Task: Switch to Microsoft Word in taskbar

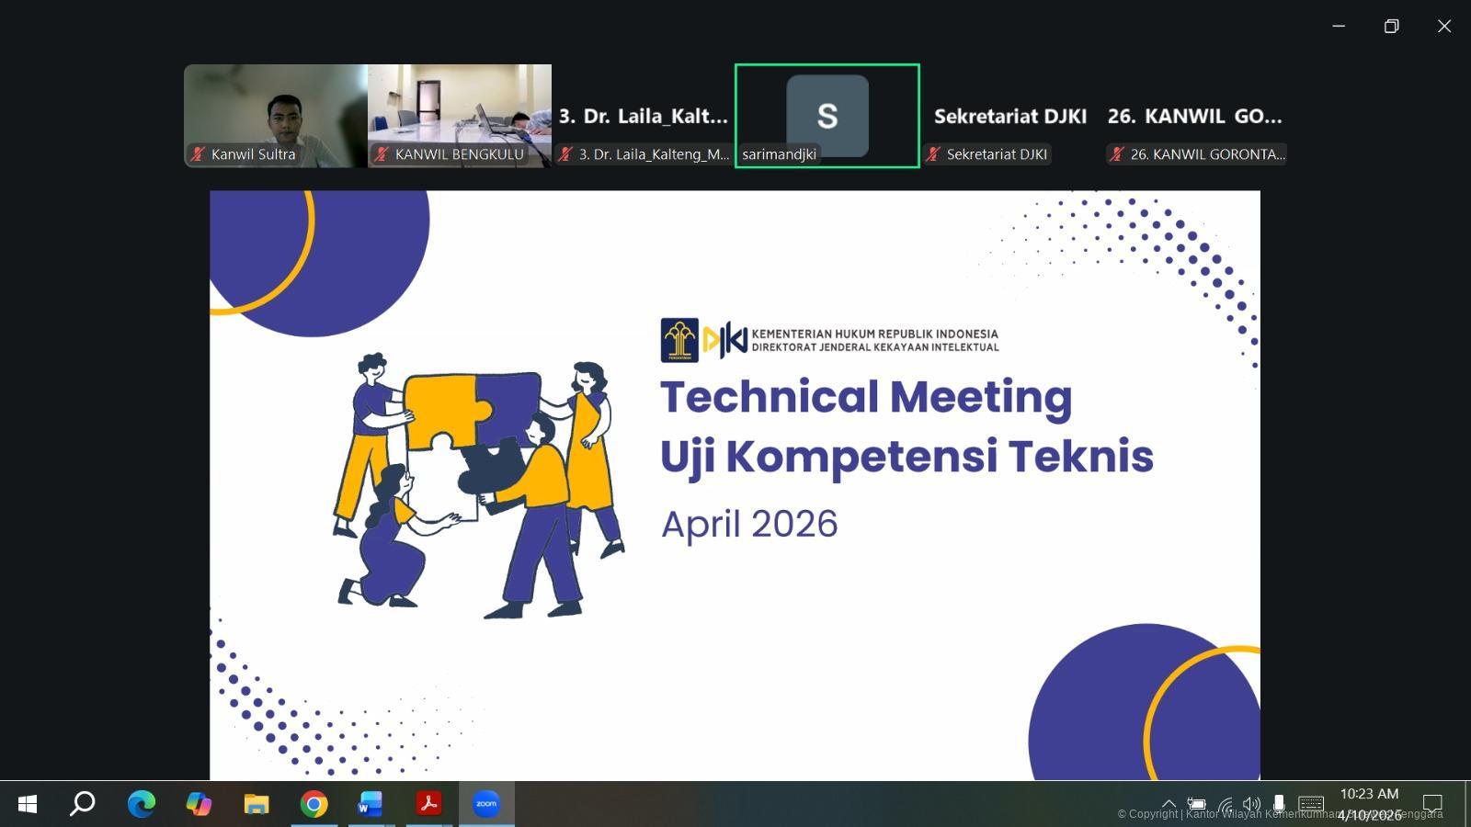Action: tap(371, 804)
